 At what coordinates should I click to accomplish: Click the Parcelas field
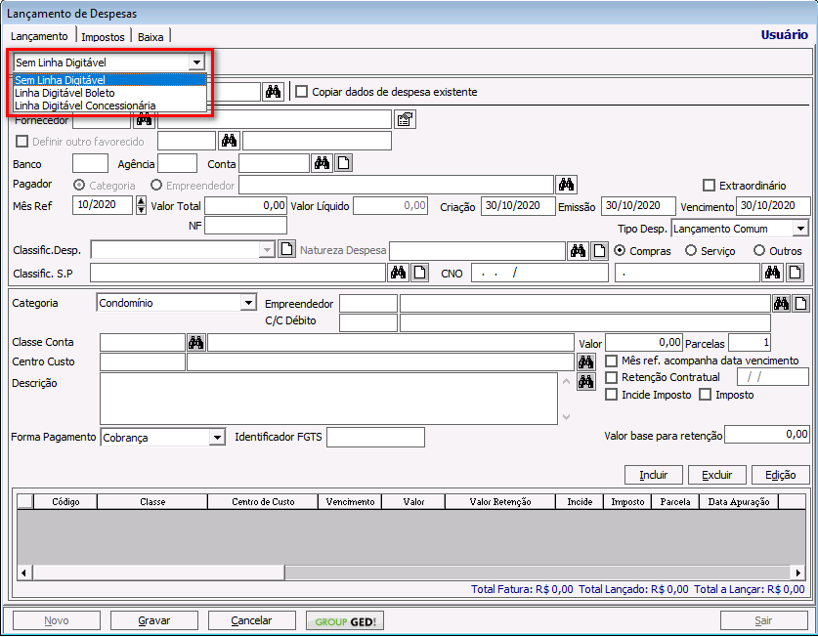click(x=750, y=343)
